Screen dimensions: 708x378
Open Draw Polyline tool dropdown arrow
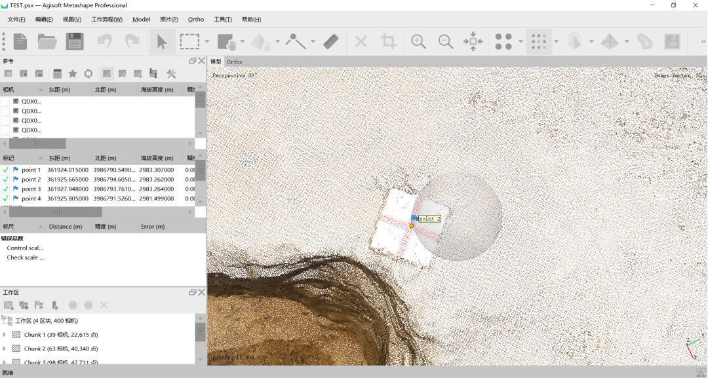click(x=313, y=41)
